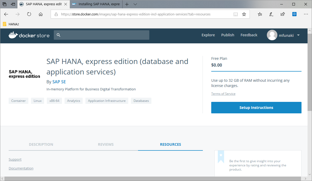Open the tabs you've set aside icon
This screenshot has height=181, width=312.
tap(4, 4)
